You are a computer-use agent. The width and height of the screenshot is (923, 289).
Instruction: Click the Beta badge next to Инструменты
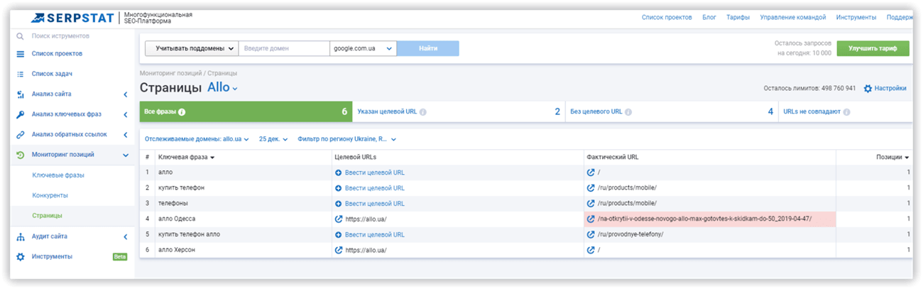pyautogui.click(x=120, y=256)
